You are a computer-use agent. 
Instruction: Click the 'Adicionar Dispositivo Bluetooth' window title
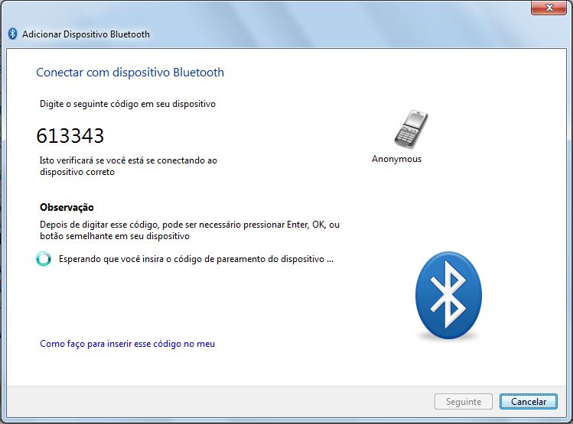86,34
